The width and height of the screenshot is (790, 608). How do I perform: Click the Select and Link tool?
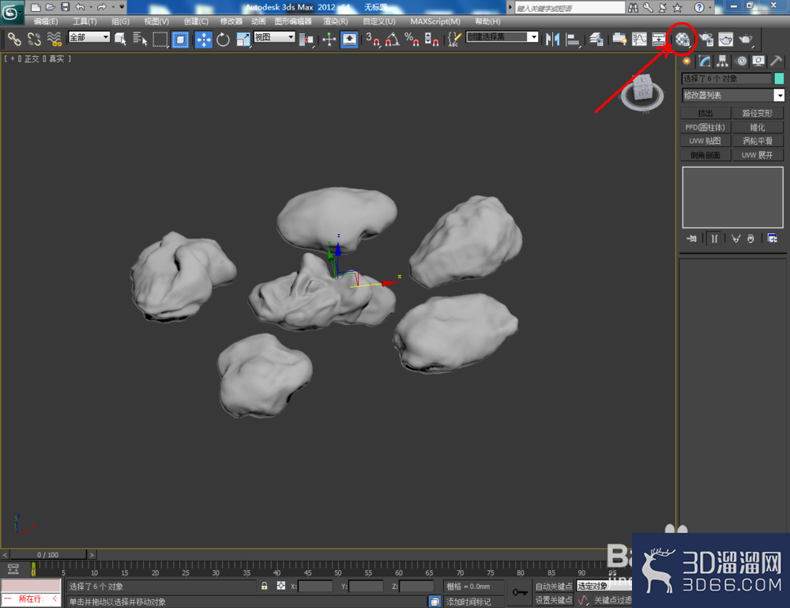(14, 39)
